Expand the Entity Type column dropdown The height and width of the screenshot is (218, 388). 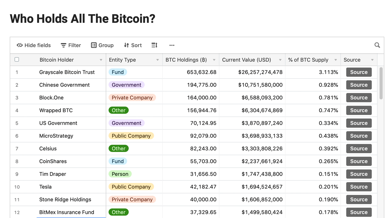click(158, 60)
